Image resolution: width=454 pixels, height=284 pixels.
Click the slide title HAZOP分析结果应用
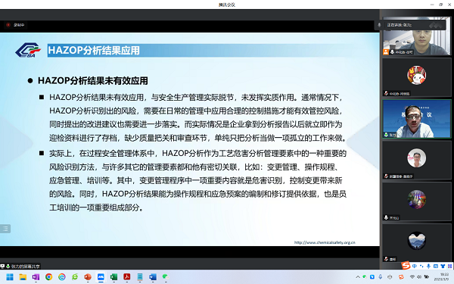94,51
